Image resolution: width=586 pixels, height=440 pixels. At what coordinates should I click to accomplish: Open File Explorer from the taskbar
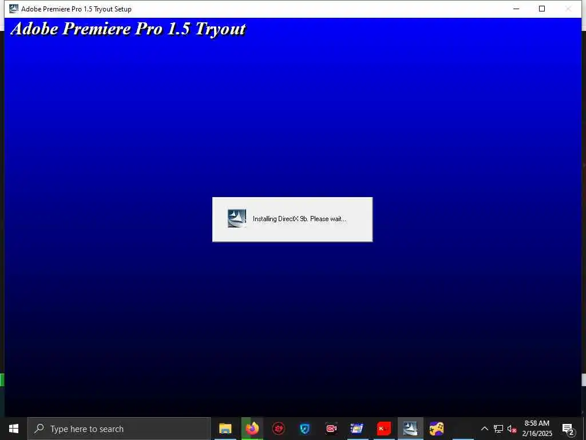coord(225,429)
